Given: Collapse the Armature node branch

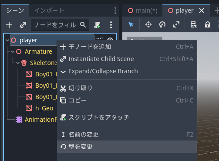Looking at the screenshot, I should click(13, 51).
